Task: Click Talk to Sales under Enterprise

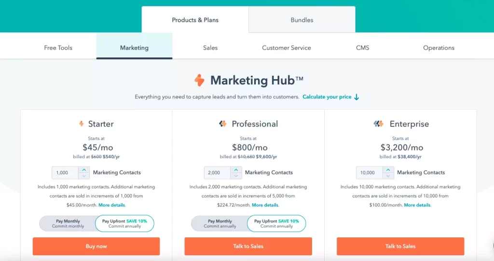Action: [400, 246]
